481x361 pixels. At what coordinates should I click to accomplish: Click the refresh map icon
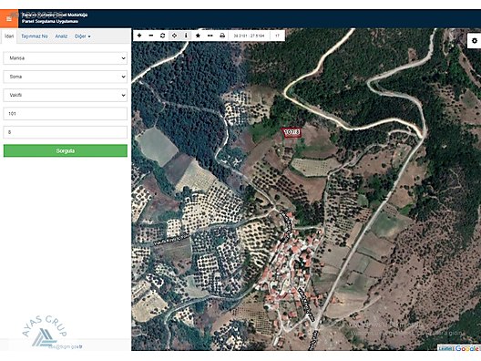pos(162,36)
